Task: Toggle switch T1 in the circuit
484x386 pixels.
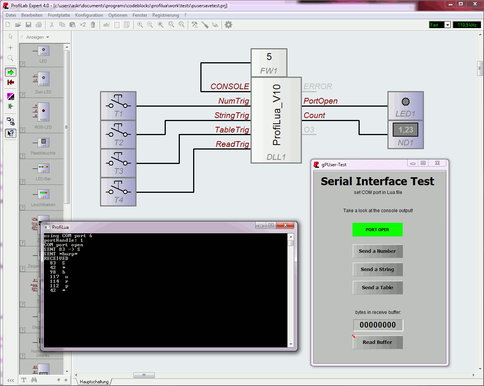Action: click(118, 106)
